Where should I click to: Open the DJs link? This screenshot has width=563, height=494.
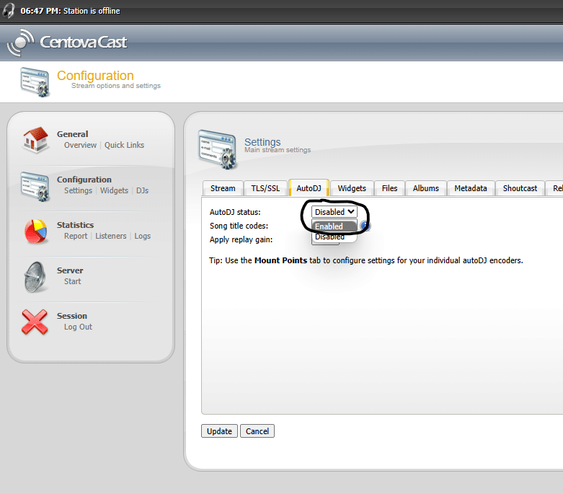(142, 191)
